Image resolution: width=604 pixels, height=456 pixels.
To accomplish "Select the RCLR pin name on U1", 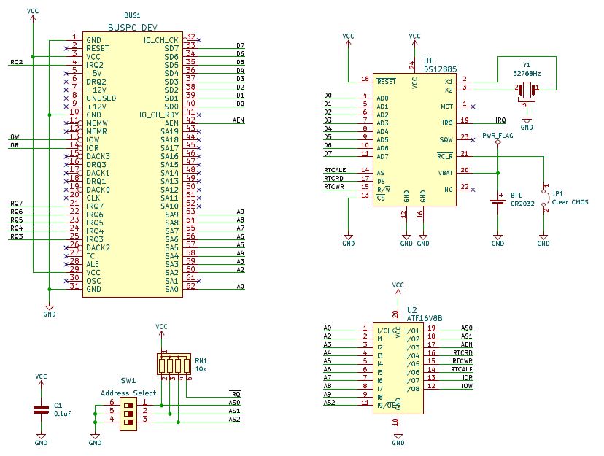I will [x=445, y=156].
